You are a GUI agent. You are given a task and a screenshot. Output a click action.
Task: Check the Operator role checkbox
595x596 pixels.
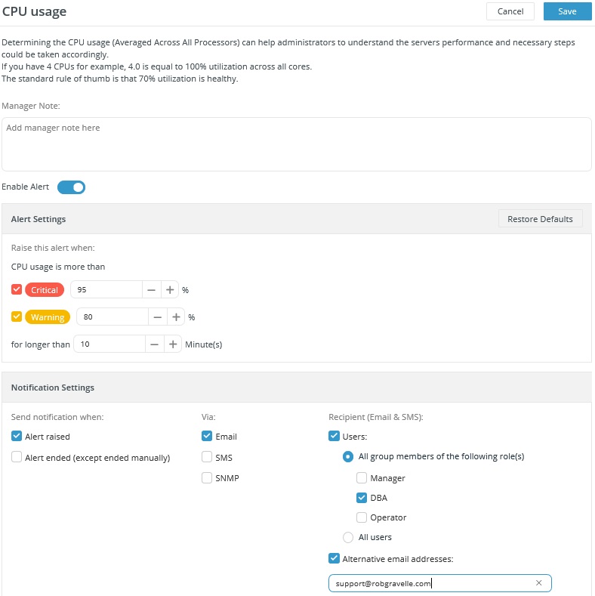(x=362, y=517)
